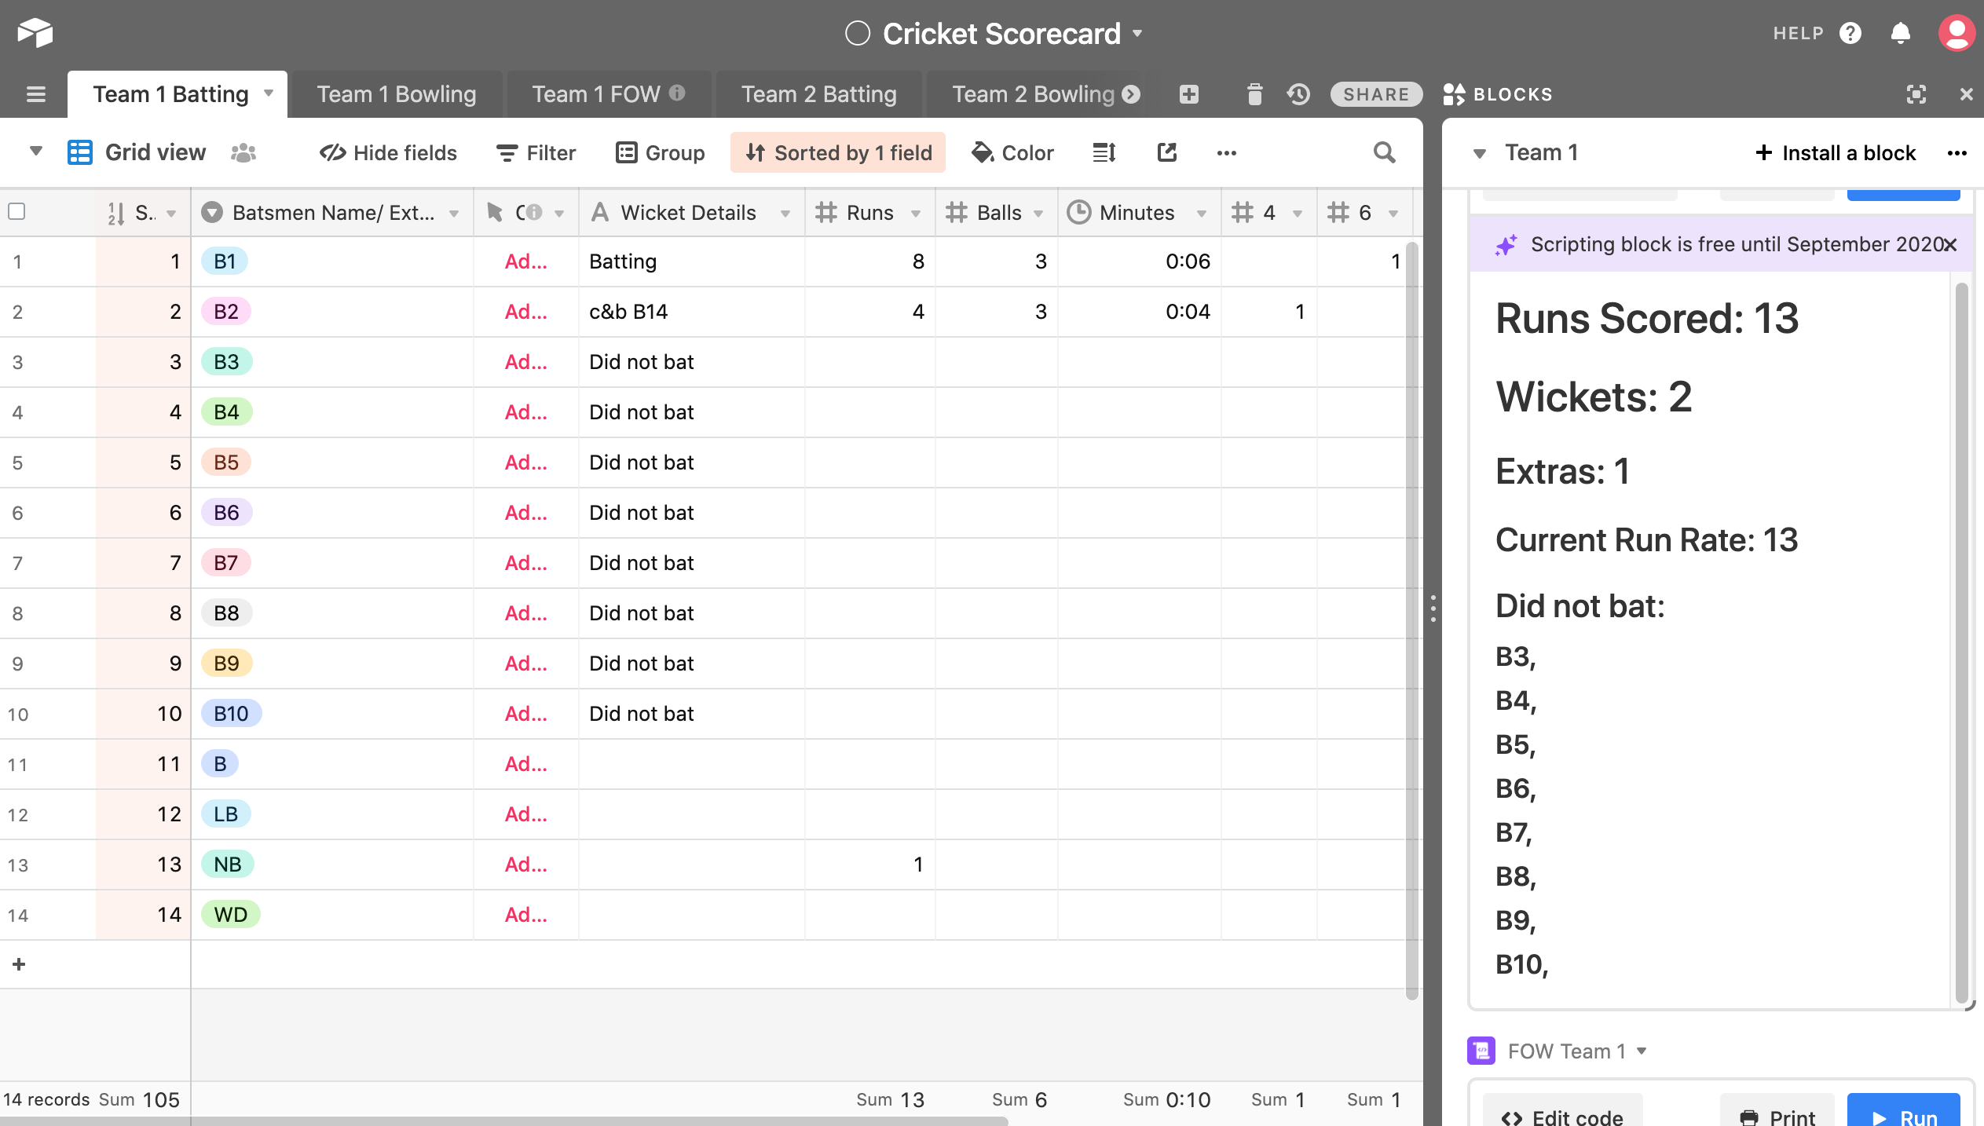1984x1126 pixels.
Task: Open notifications bell
Action: point(1901,33)
